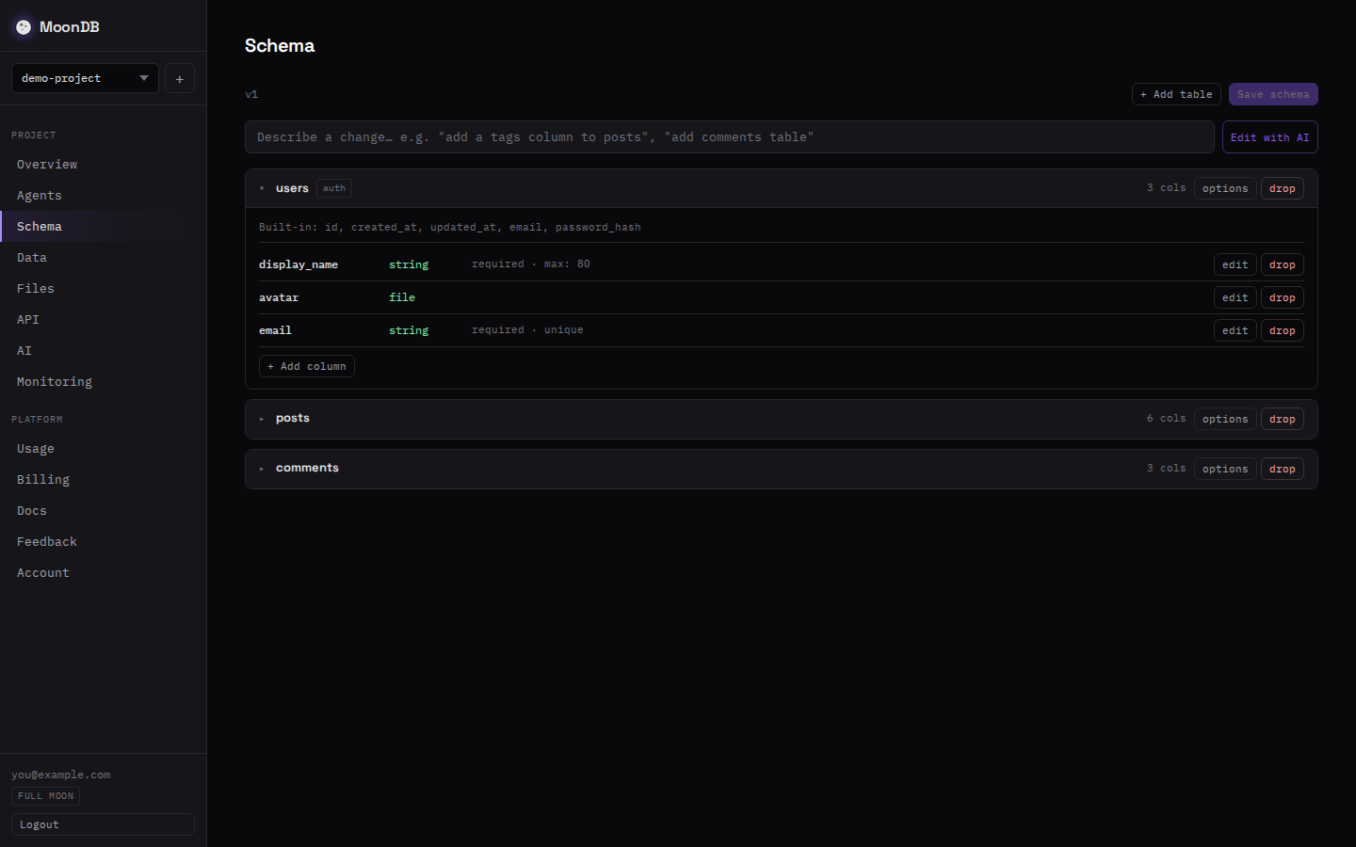
Task: Click the '6 cols' label on posts
Action: pos(1167,419)
